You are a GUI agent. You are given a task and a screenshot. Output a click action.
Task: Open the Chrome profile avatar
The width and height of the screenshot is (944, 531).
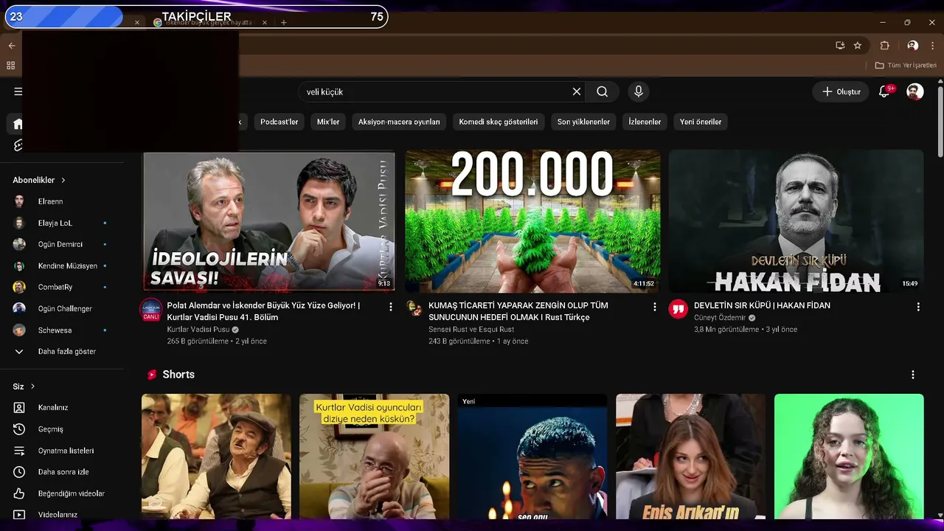click(912, 45)
